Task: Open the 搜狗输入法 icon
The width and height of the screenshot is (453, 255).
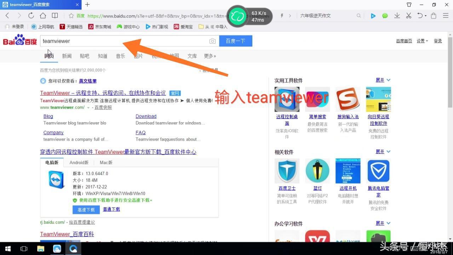Action: pos(348,100)
